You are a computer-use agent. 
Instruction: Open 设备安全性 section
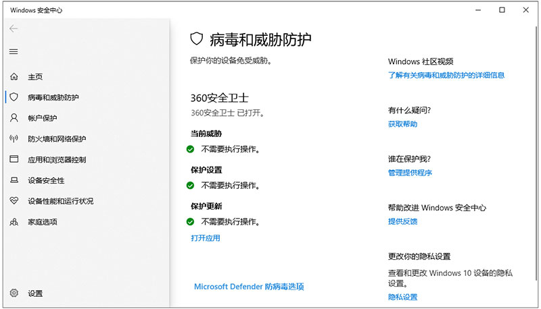click(46, 180)
